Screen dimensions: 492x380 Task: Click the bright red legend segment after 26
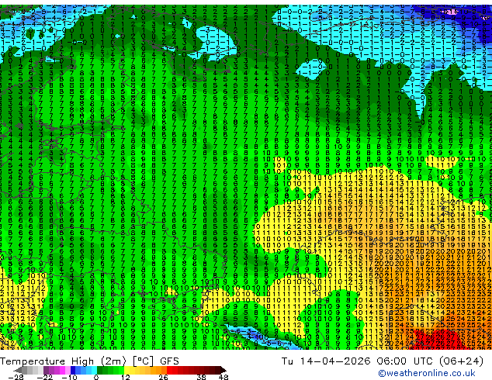click(x=169, y=370)
